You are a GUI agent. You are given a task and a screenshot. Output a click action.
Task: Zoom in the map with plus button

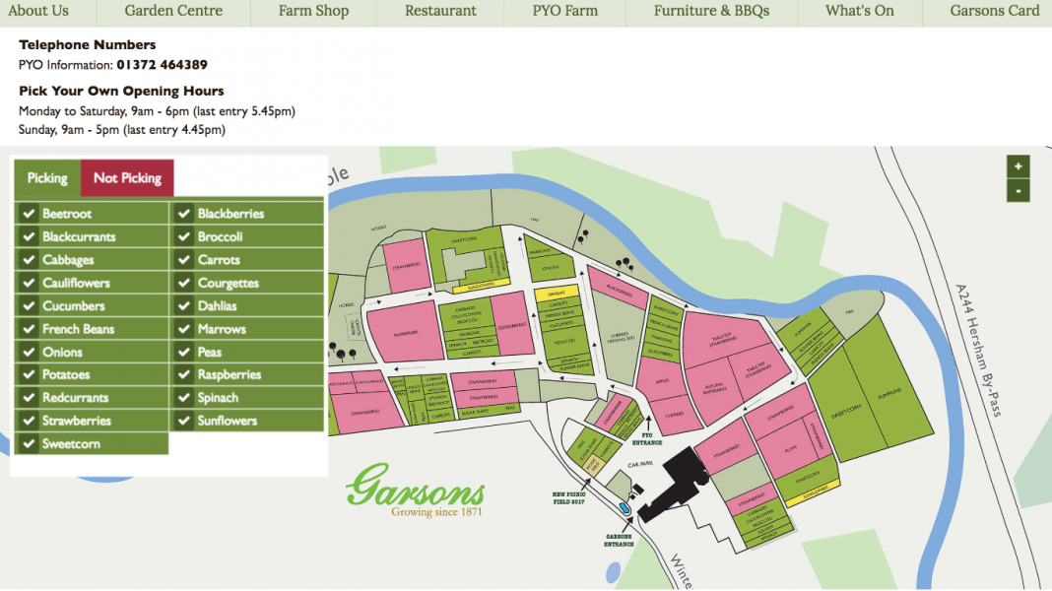point(1018,166)
